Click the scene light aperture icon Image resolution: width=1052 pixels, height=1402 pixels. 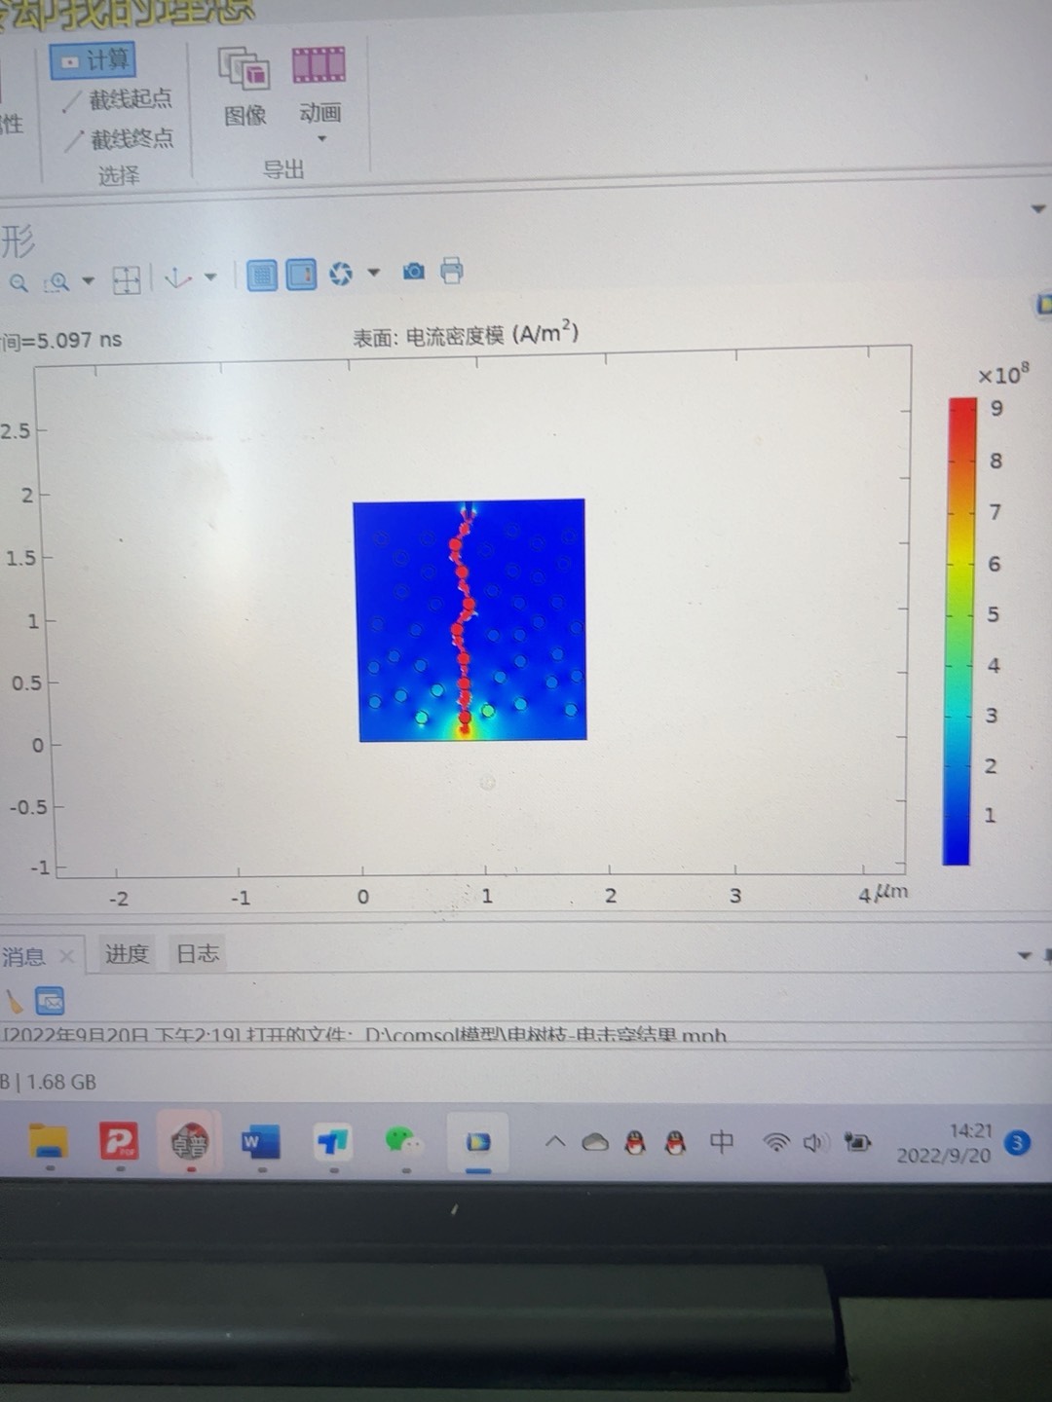pos(341,274)
